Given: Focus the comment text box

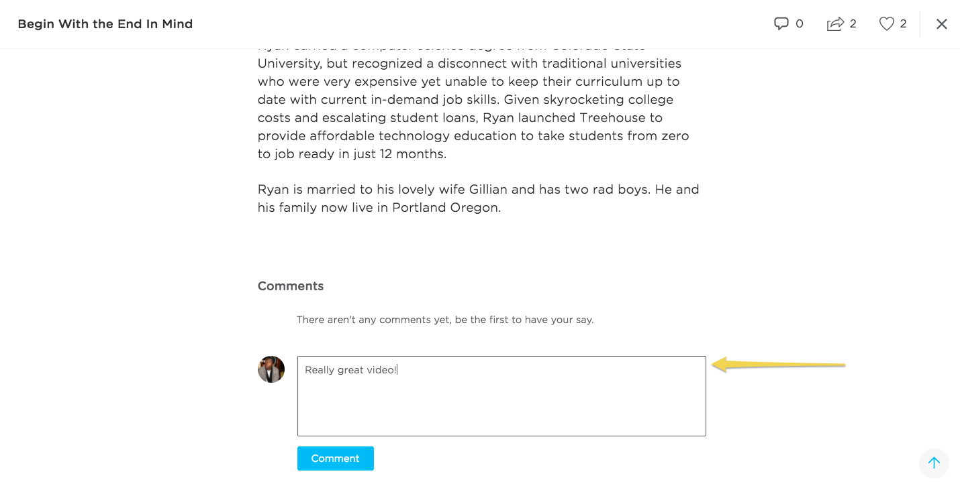Looking at the screenshot, I should pyautogui.click(x=501, y=396).
